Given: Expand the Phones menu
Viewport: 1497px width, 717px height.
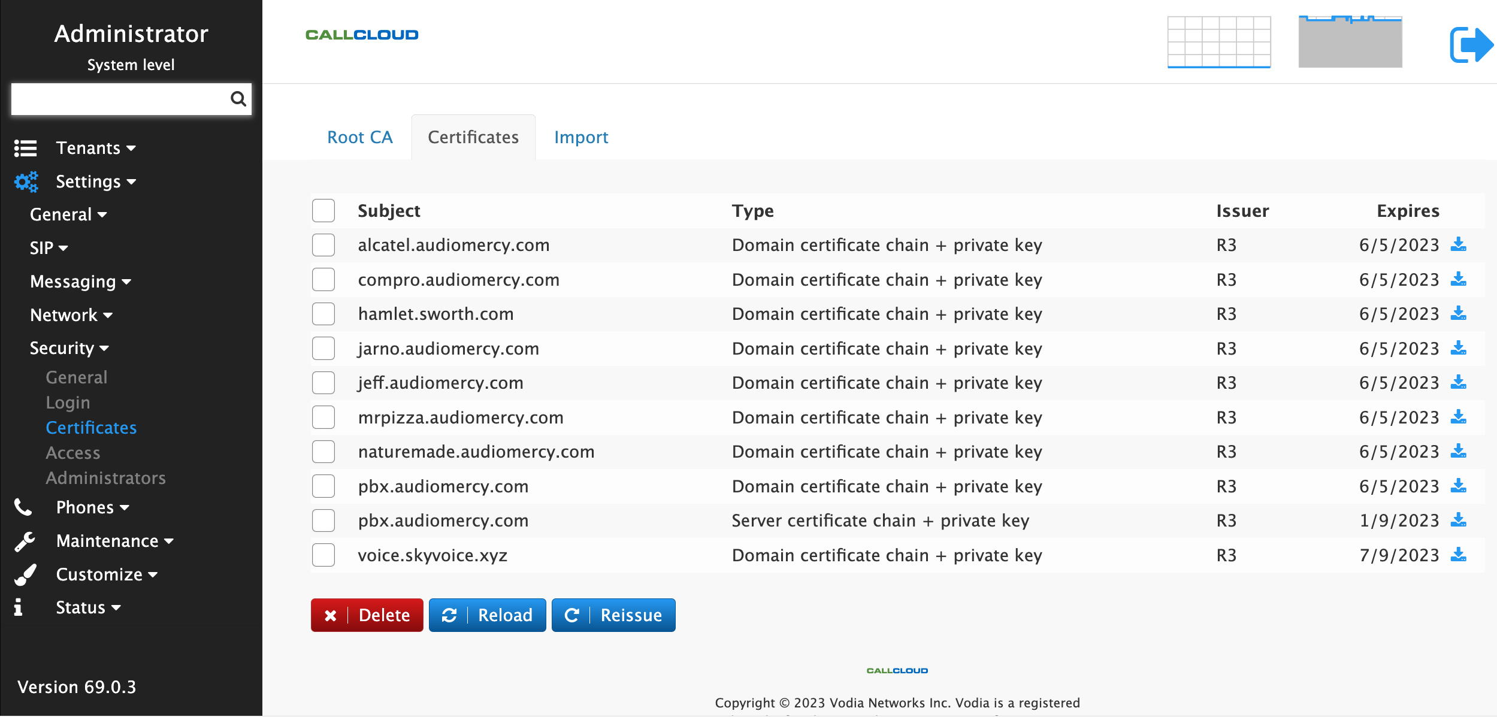Looking at the screenshot, I should coord(93,507).
